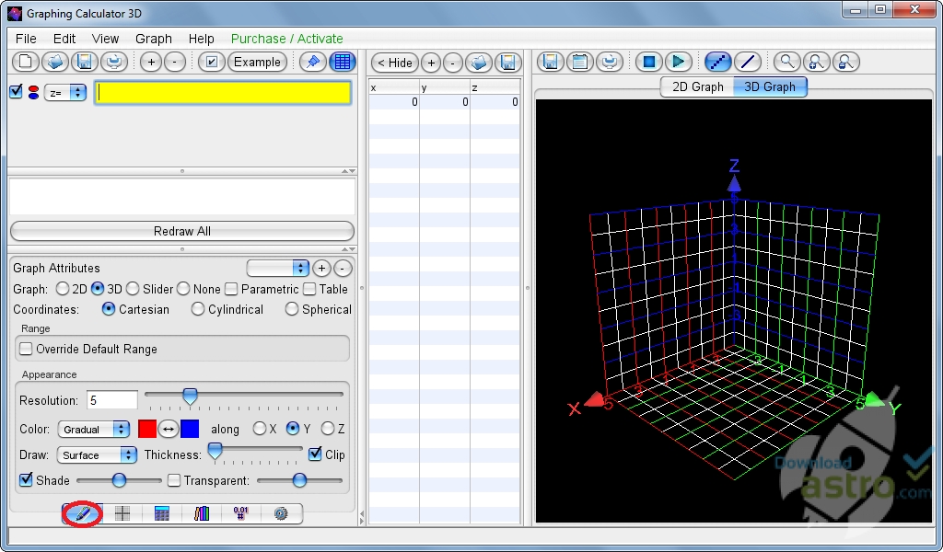Open the Help menu
The image size is (943, 552).
click(201, 39)
